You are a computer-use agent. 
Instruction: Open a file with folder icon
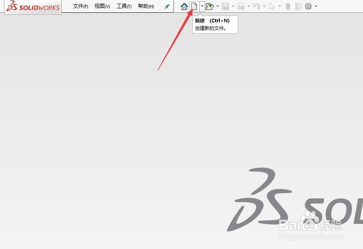[210, 6]
